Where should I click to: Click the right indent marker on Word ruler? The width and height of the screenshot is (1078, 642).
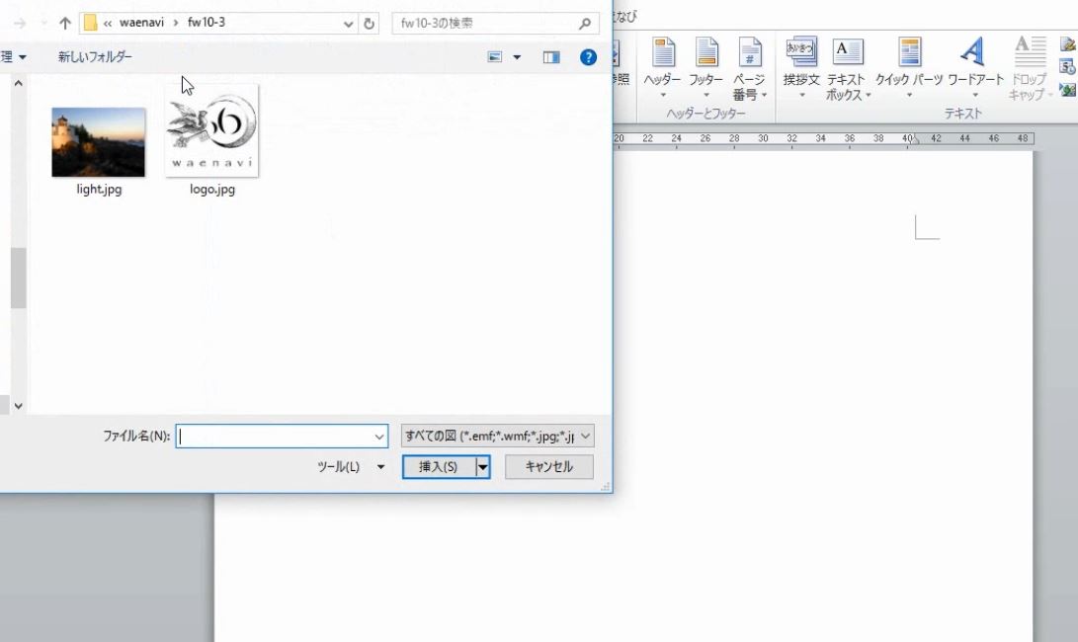[914, 140]
